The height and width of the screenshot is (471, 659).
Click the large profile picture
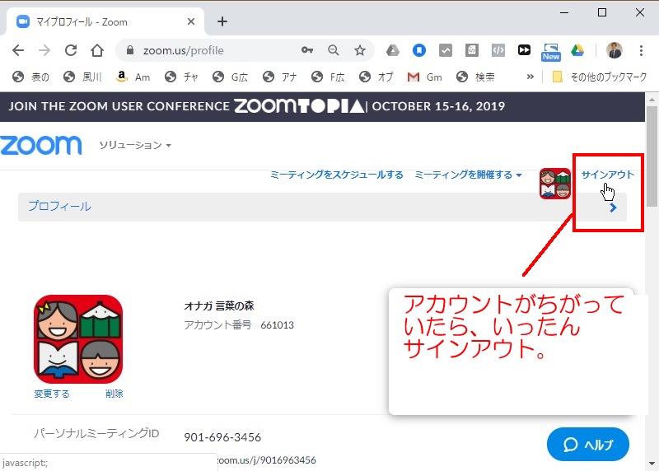pyautogui.click(x=78, y=339)
